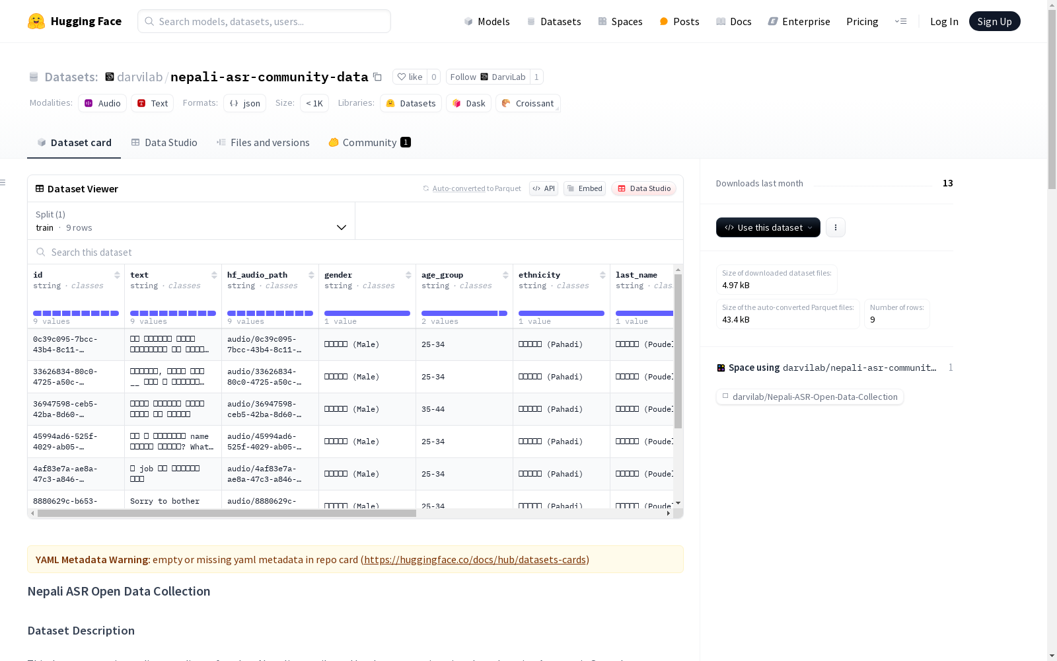Open Spaces in the top navigation

(x=620, y=21)
